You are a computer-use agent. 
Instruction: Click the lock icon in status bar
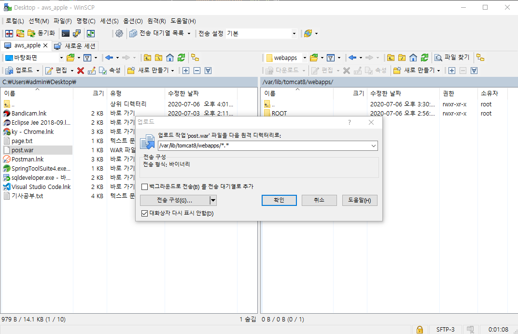coord(420,329)
